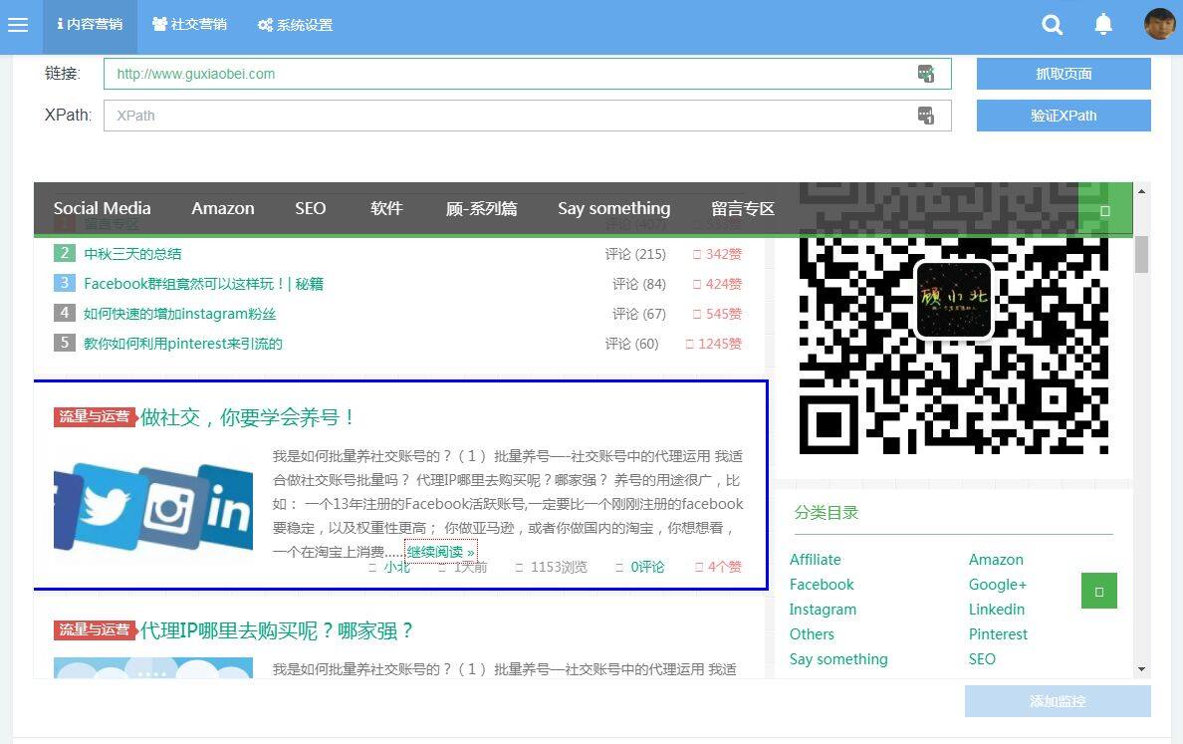This screenshot has height=744, width=1183.
Task: Like the article with 1245赞
Action: tap(714, 344)
